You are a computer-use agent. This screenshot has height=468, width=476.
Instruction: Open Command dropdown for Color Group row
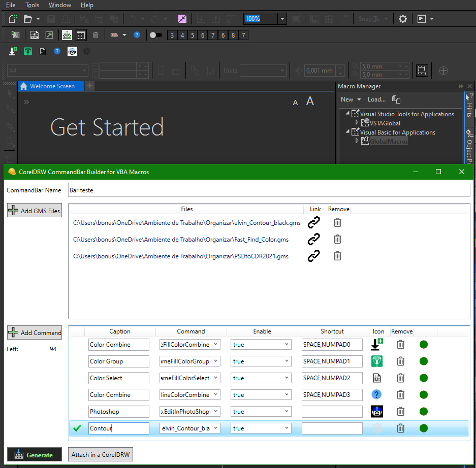coord(215,361)
